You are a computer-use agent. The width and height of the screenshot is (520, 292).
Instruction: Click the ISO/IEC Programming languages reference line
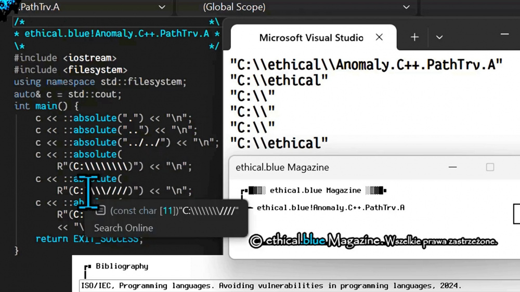point(271,286)
